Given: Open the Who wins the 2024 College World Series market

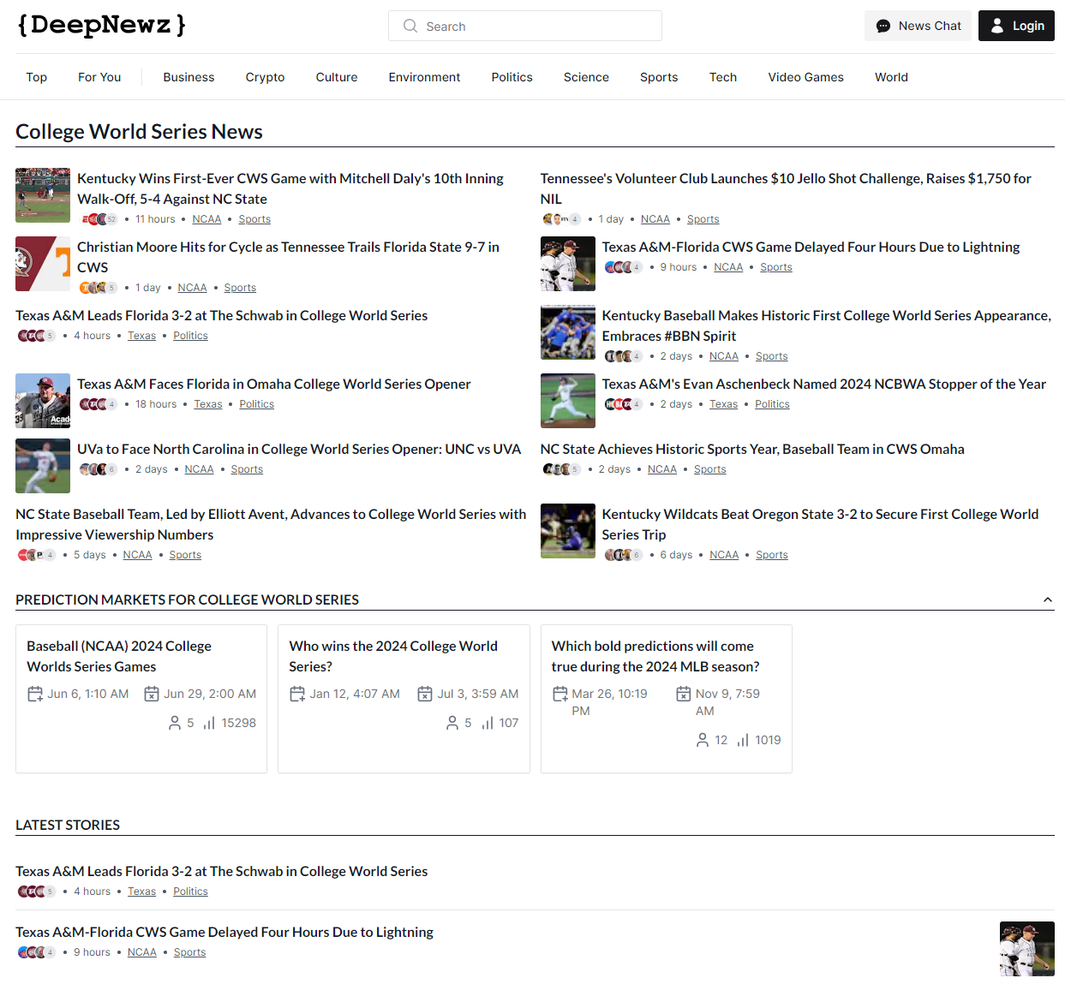Looking at the screenshot, I should [x=404, y=699].
